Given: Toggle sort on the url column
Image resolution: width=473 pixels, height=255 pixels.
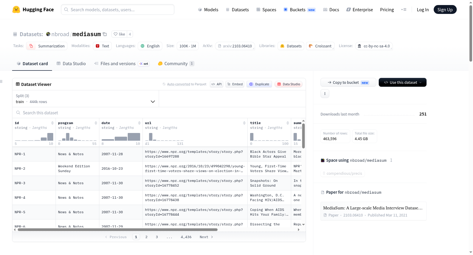Looking at the screenshot, I should 244,123.
